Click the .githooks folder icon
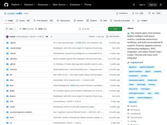This screenshot has width=167, height=125. click(x=7, y=59)
